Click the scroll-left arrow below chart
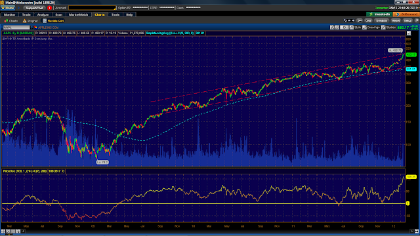This screenshot has width=420, height=236. (24, 231)
